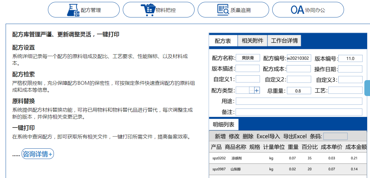The height and width of the screenshot is (178, 370).
Task: Click the percentage cell showing 20
Action: pyautogui.click(x=310, y=169)
